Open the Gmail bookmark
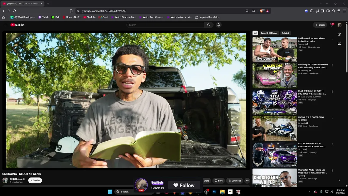 [103, 17]
